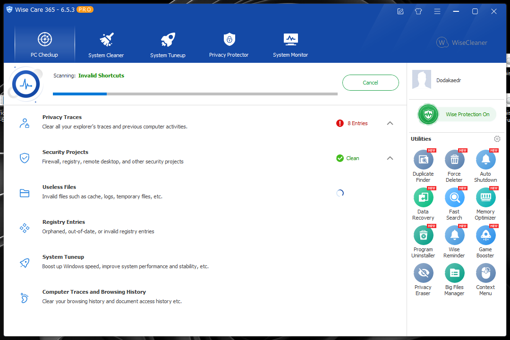Start the Data Recovery utility
The height and width of the screenshot is (340, 510).
click(423, 204)
